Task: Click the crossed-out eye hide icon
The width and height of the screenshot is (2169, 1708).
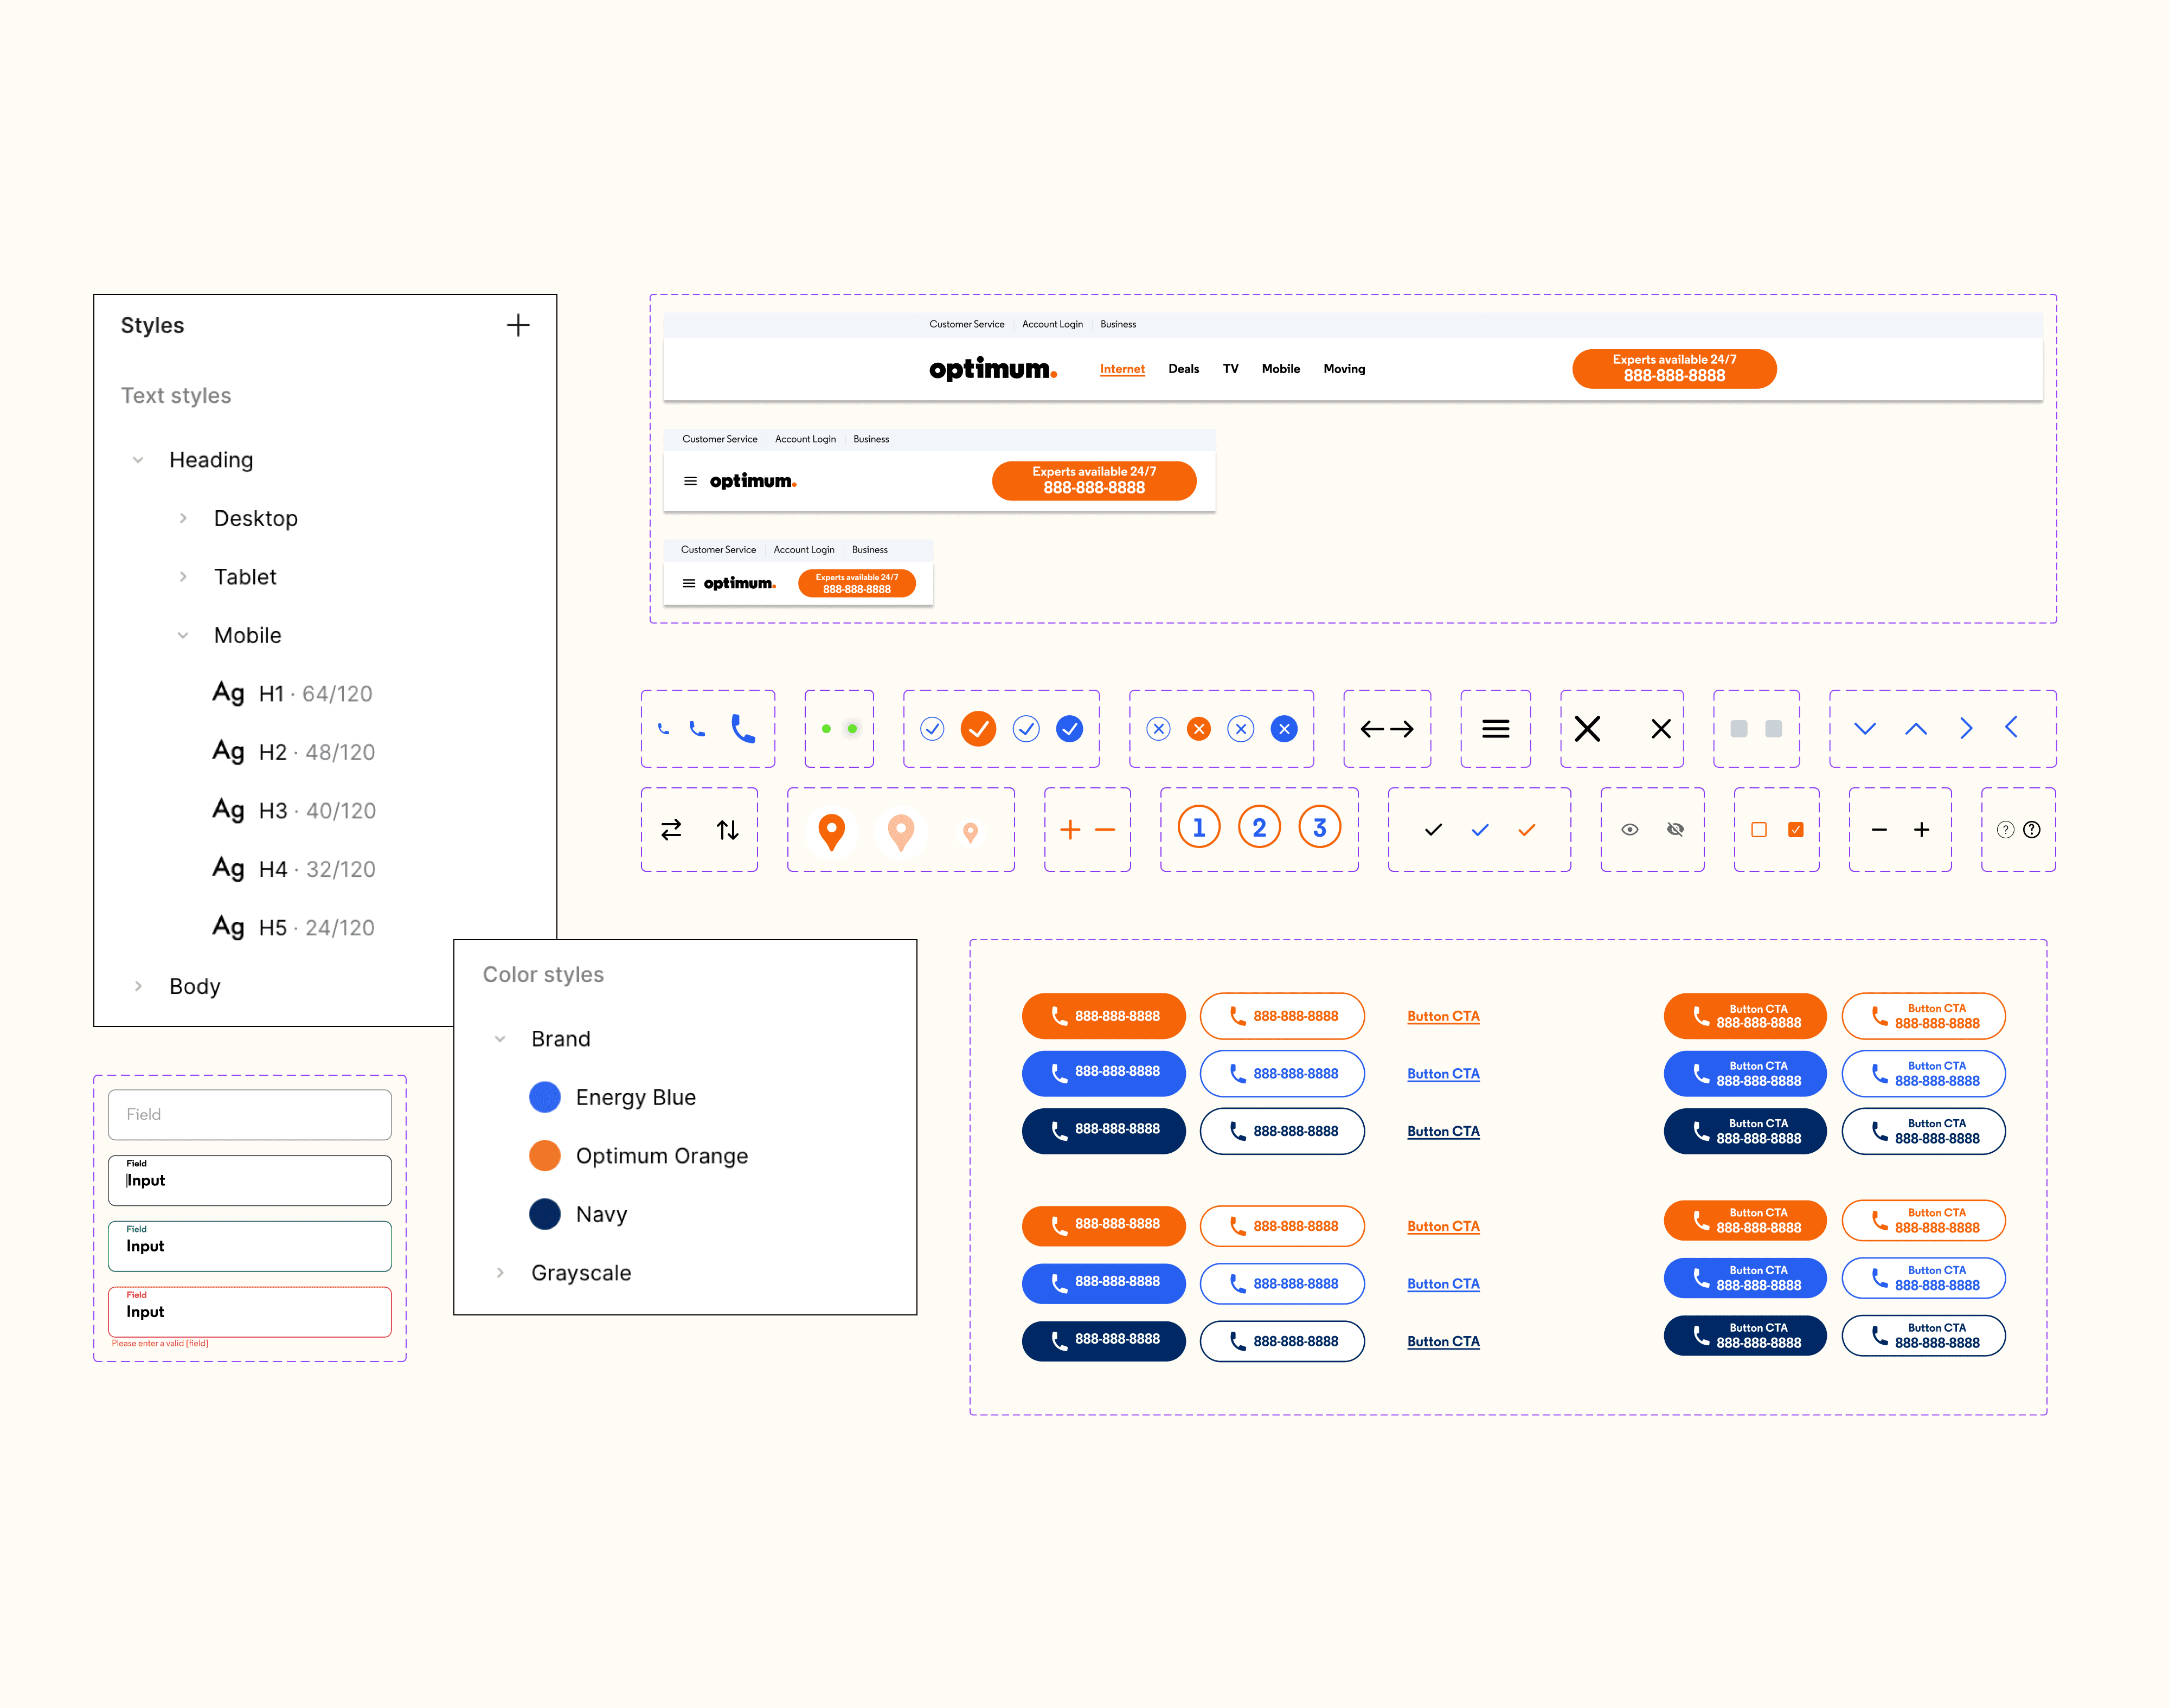Action: 1675,830
